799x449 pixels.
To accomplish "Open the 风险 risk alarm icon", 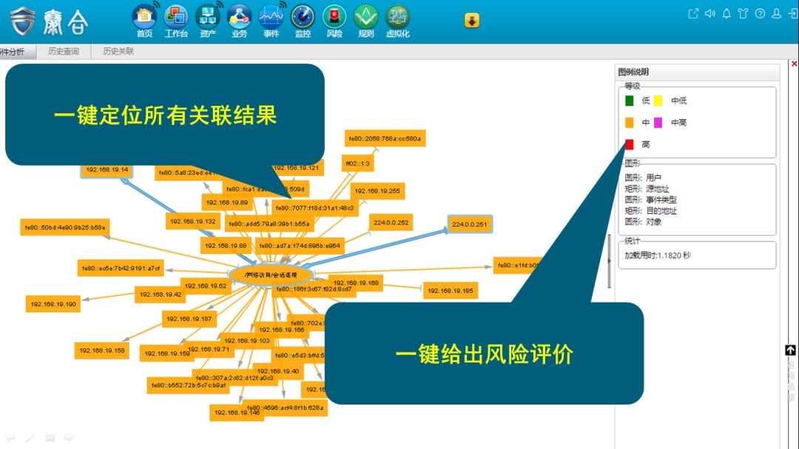I will [334, 18].
